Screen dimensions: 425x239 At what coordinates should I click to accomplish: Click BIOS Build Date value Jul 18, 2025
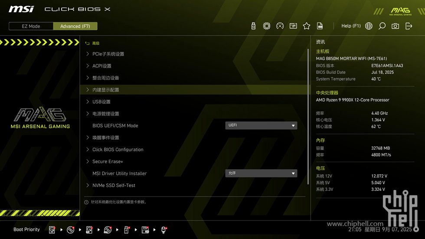click(382, 72)
